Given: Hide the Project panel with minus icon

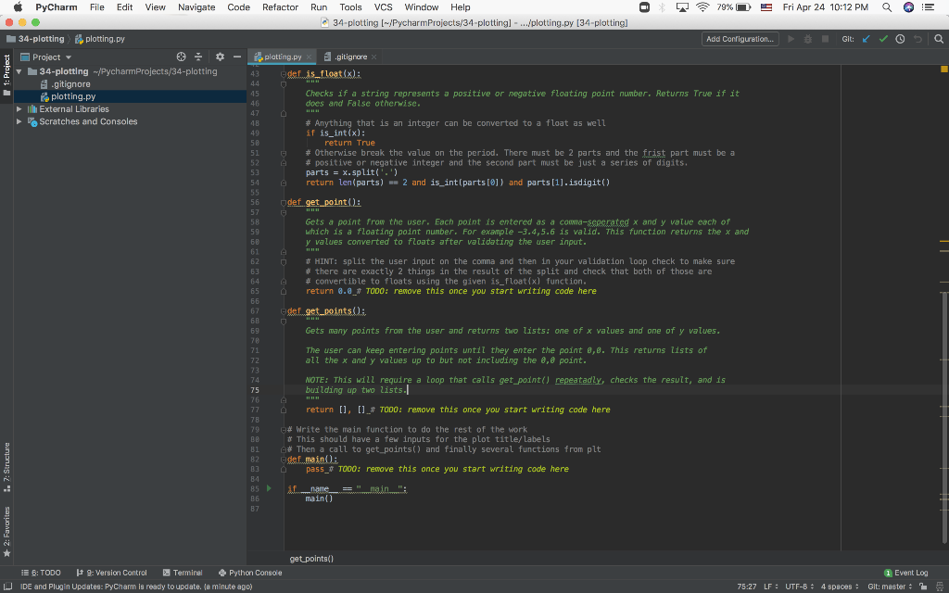Looking at the screenshot, I should (237, 57).
